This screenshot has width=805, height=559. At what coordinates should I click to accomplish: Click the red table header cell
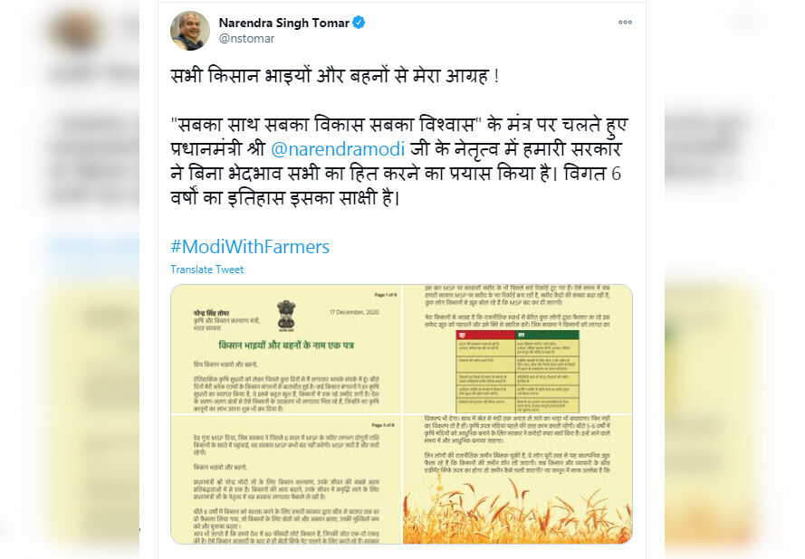(485, 335)
